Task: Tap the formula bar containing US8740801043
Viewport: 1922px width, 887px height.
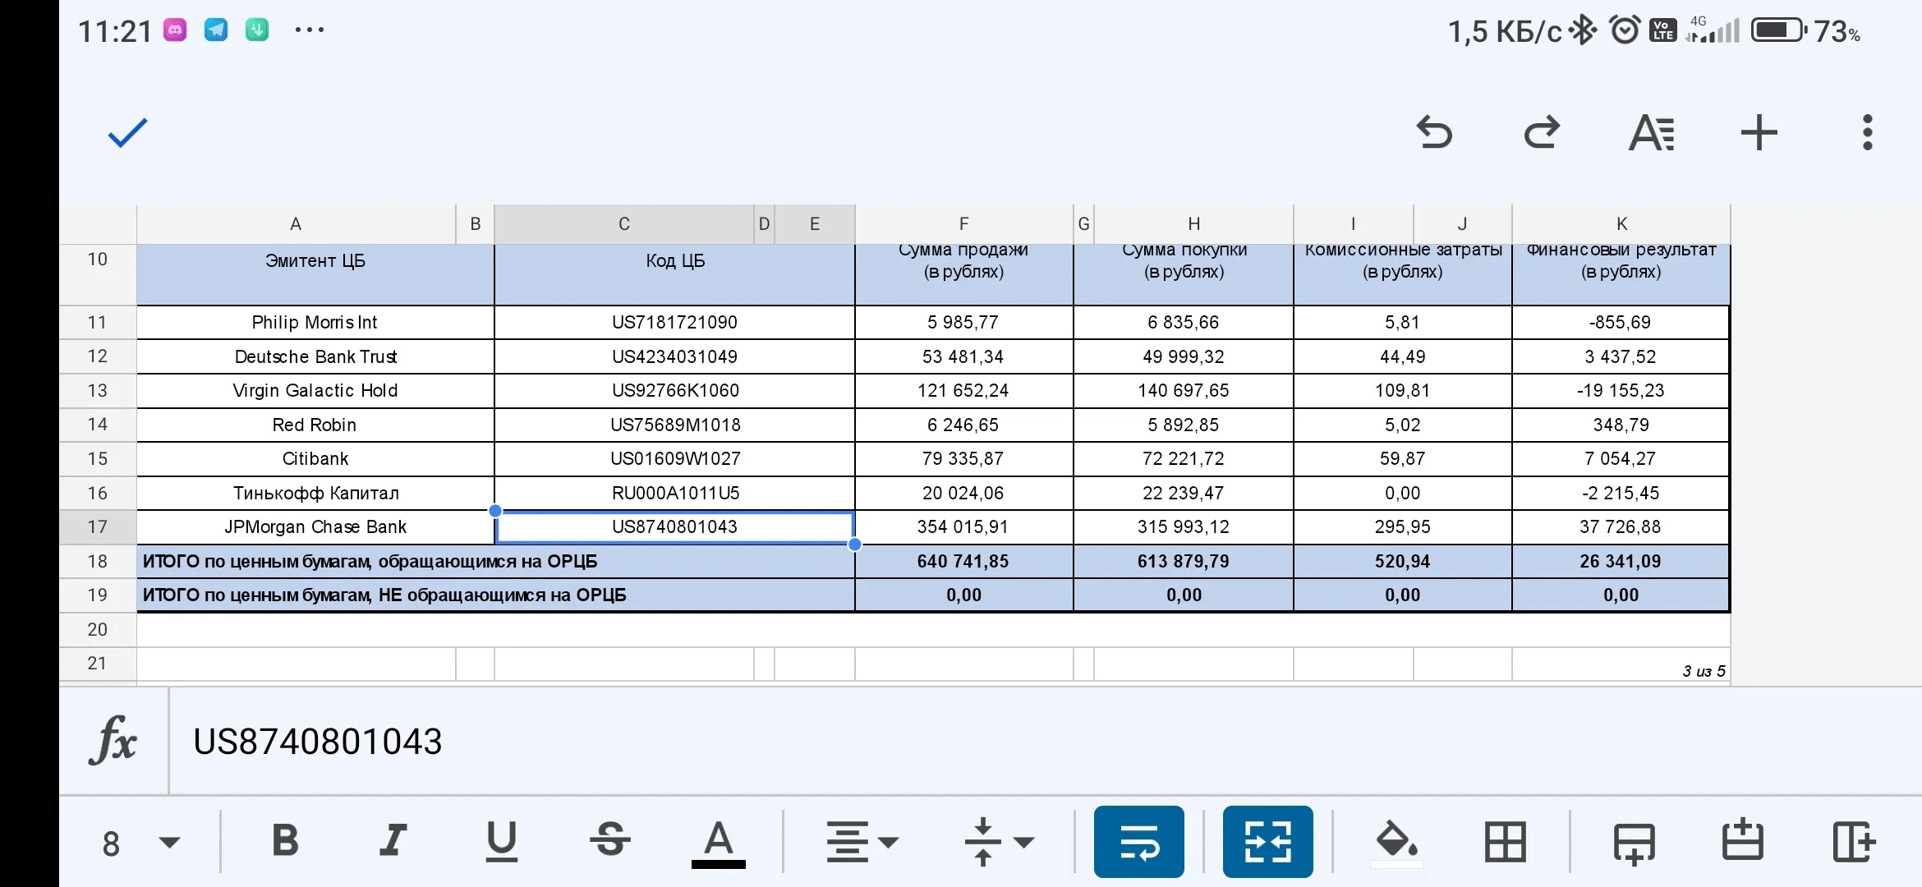Action: click(1045, 742)
